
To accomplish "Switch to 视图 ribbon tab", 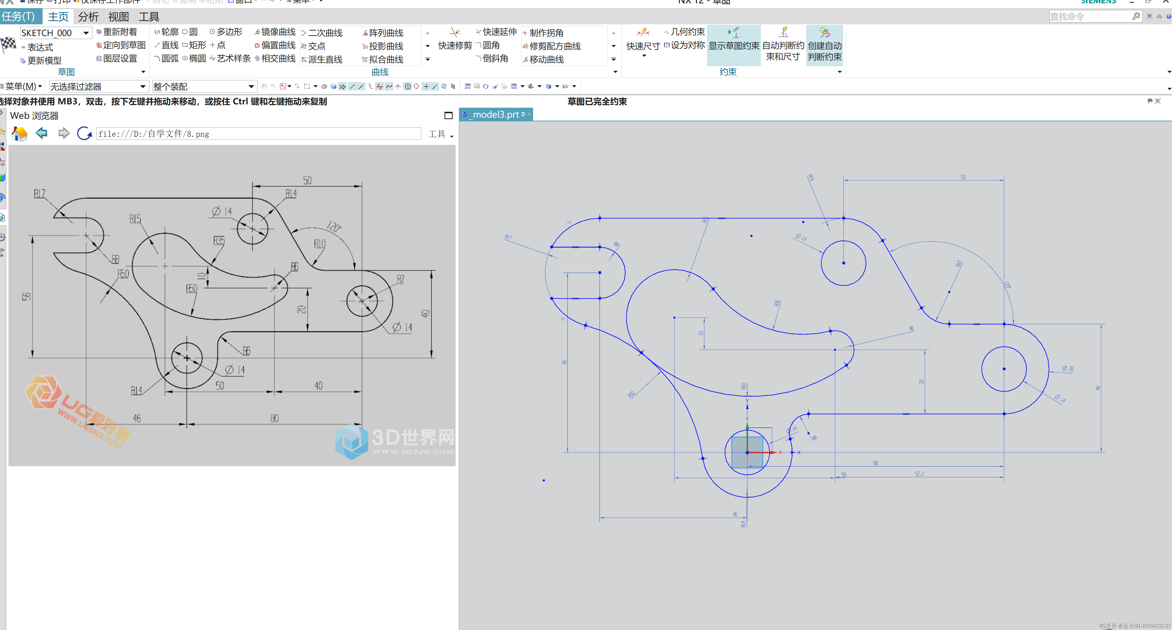I will click(x=118, y=16).
